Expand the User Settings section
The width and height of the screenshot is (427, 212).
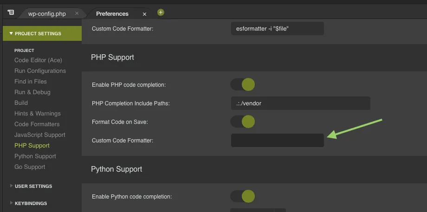click(33, 186)
